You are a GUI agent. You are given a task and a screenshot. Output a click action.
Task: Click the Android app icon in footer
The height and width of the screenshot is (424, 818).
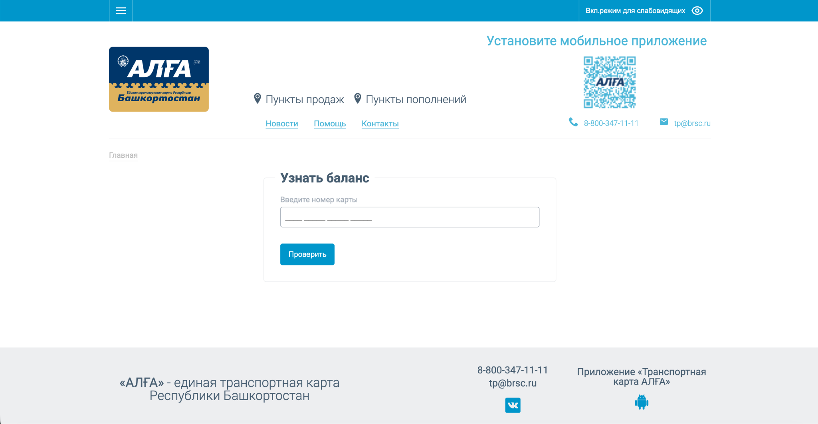click(642, 402)
